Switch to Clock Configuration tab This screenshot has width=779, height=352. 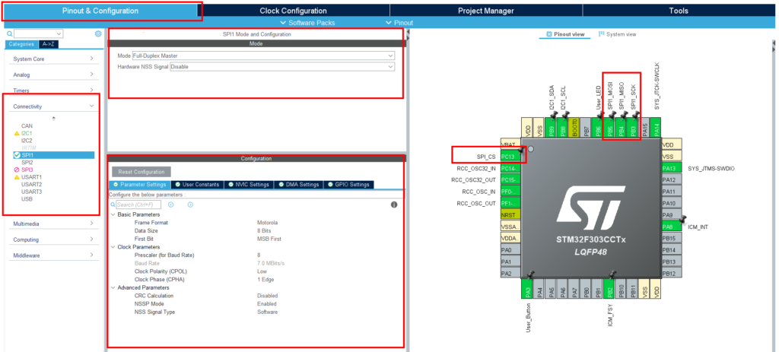(293, 11)
